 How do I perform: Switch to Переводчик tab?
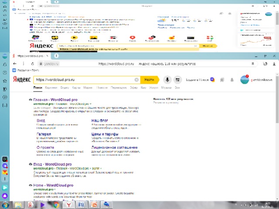[119, 88]
